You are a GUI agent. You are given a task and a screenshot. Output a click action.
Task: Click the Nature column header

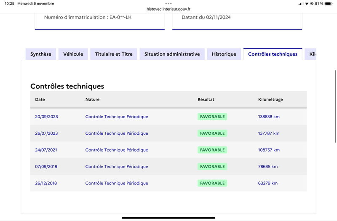pos(92,99)
